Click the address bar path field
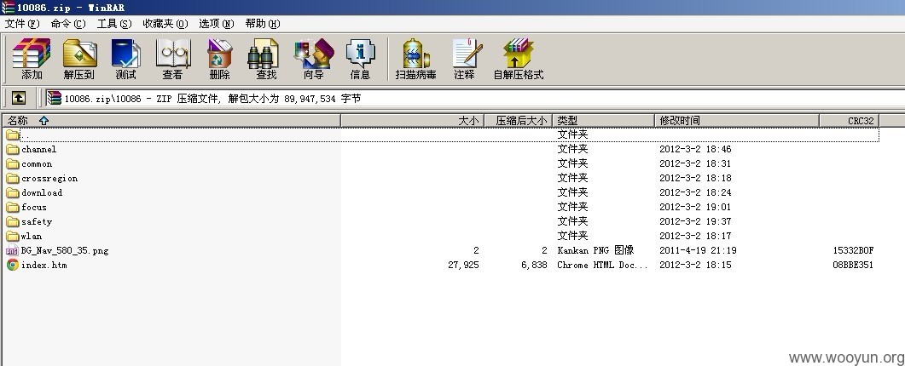Viewport: 905px width, 366px height. (x=475, y=98)
